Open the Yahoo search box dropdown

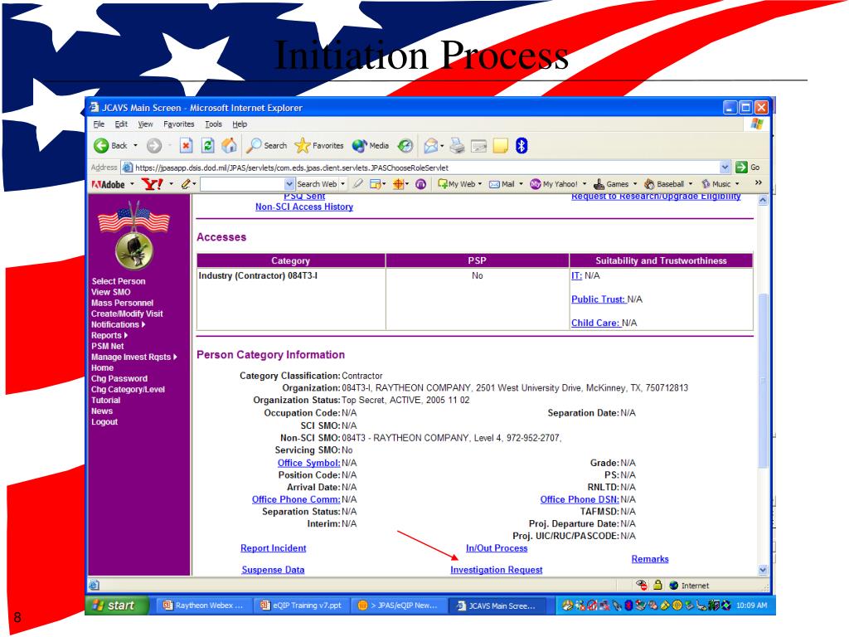(x=289, y=184)
